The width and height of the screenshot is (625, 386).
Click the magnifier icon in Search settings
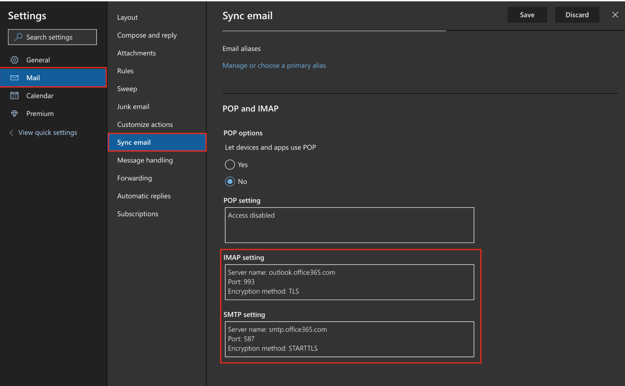[18, 37]
